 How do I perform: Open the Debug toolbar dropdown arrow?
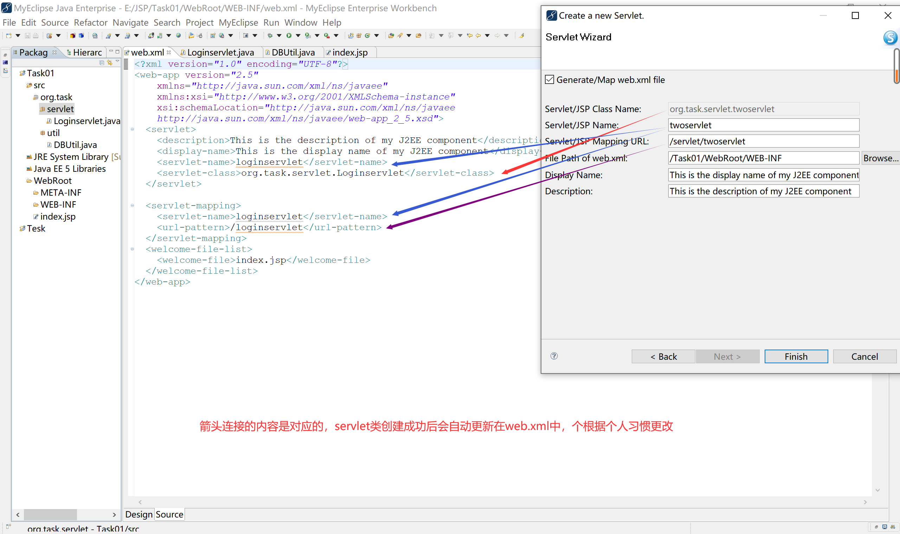click(x=279, y=35)
